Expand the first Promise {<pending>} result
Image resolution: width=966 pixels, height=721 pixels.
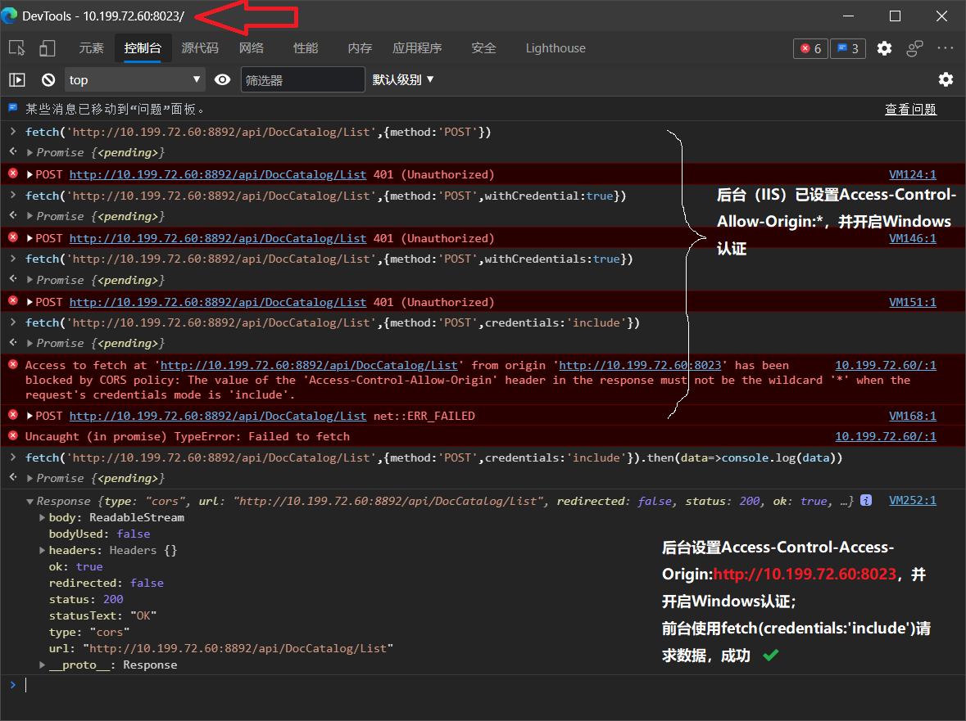[x=29, y=152]
